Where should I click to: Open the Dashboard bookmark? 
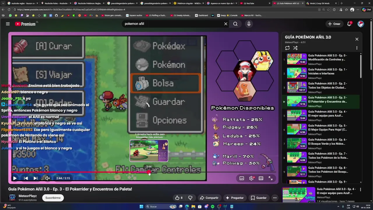click(x=201, y=15)
